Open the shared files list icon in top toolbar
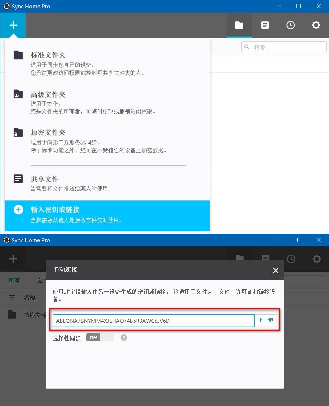 (265, 25)
